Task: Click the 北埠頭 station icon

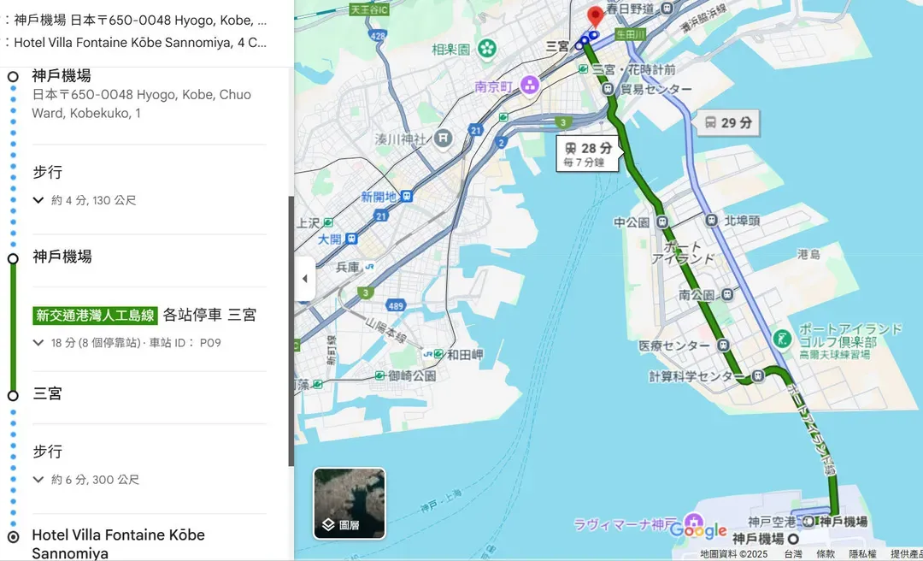Action: (x=712, y=221)
